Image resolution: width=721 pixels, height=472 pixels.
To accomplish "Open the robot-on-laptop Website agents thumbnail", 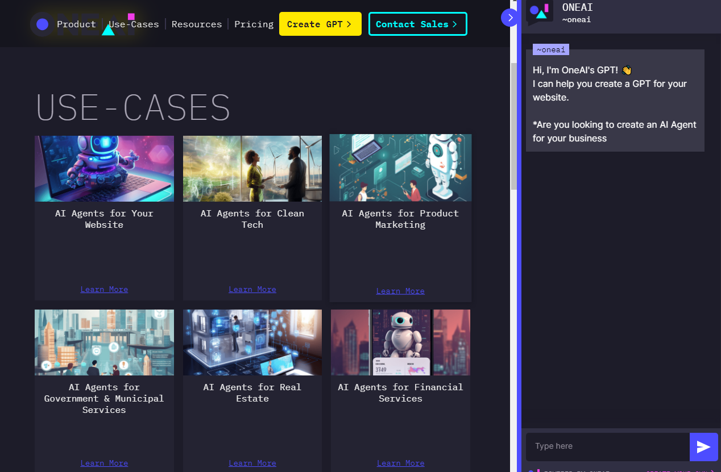I will click(104, 169).
